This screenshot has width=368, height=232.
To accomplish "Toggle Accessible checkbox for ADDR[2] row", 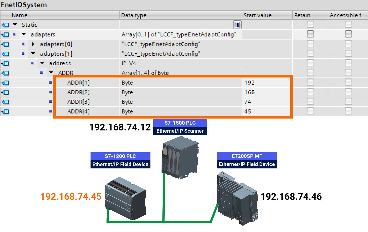I will [x=348, y=92].
